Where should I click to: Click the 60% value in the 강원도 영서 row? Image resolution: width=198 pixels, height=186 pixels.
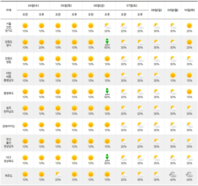tap(107, 48)
